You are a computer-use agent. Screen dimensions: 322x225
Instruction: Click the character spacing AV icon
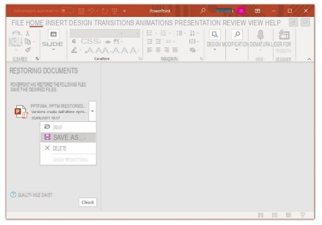point(117,41)
